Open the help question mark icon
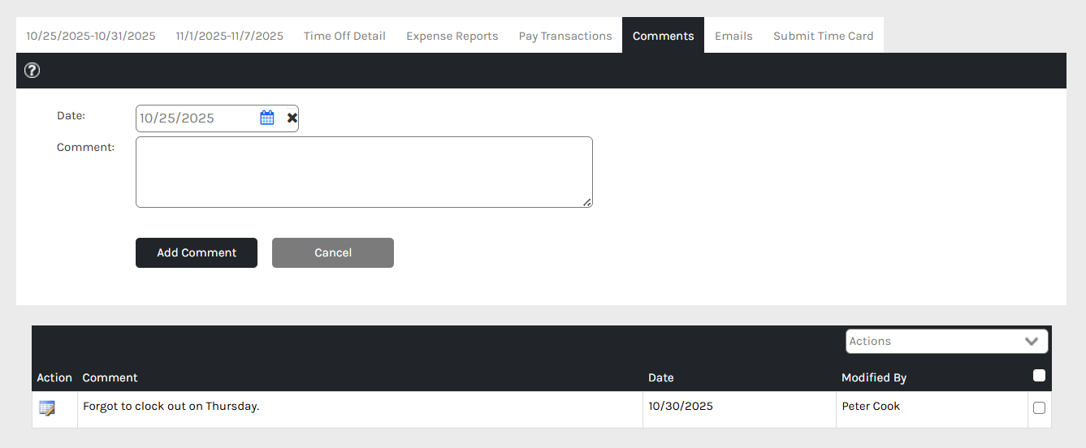This screenshot has height=448, width=1086. (x=32, y=71)
